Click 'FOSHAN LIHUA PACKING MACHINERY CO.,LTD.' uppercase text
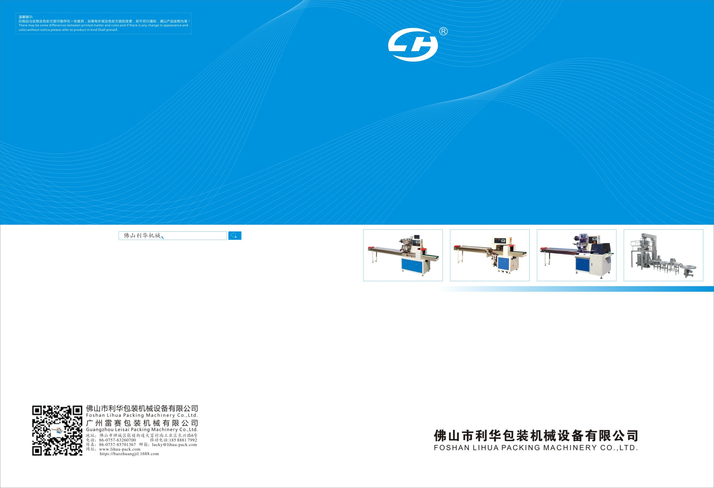This screenshot has height=488, width=714. [536, 448]
